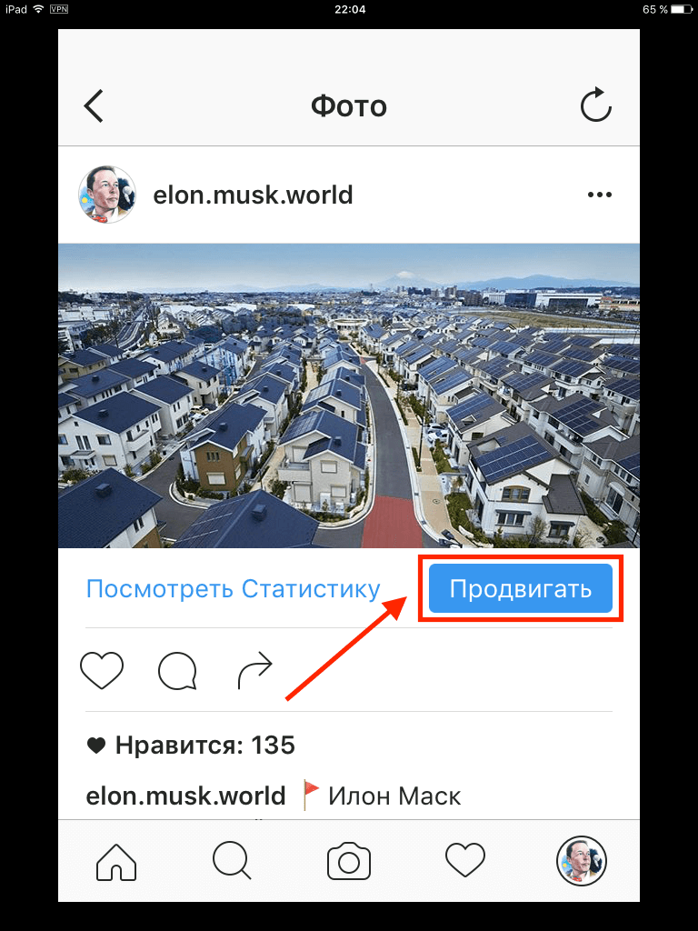Share the post with arrow icon
The image size is (698, 931).
click(x=254, y=671)
